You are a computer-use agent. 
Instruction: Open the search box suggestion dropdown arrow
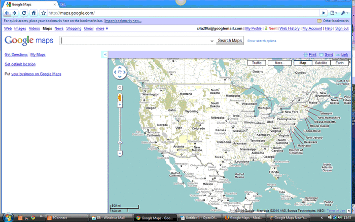click(212, 41)
